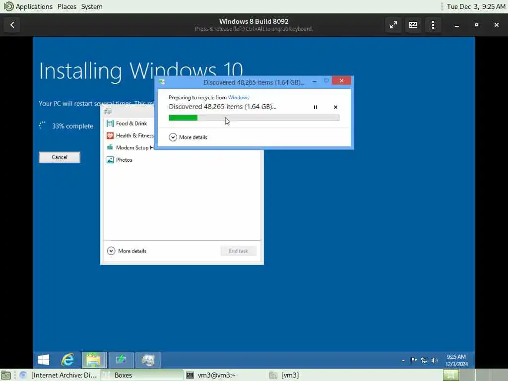508x381 pixels.
Task: Show hidden tray icons arrow
Action: click(403, 360)
